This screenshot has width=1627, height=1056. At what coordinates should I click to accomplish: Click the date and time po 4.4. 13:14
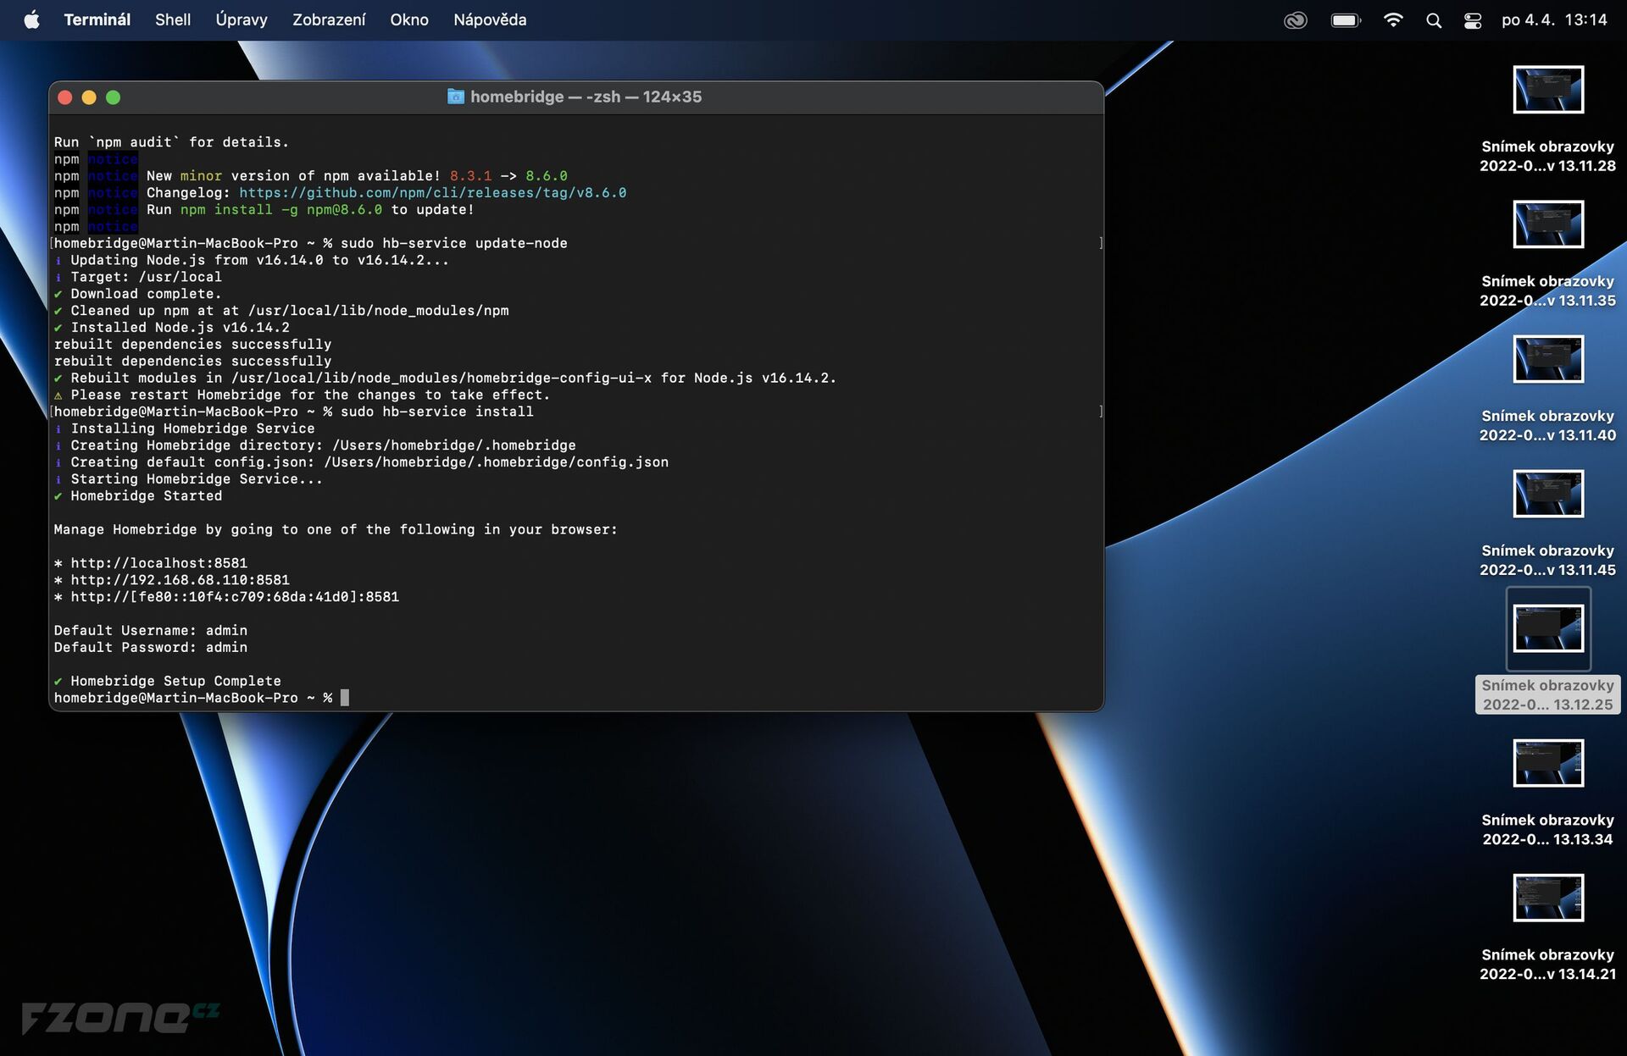click(x=1554, y=19)
